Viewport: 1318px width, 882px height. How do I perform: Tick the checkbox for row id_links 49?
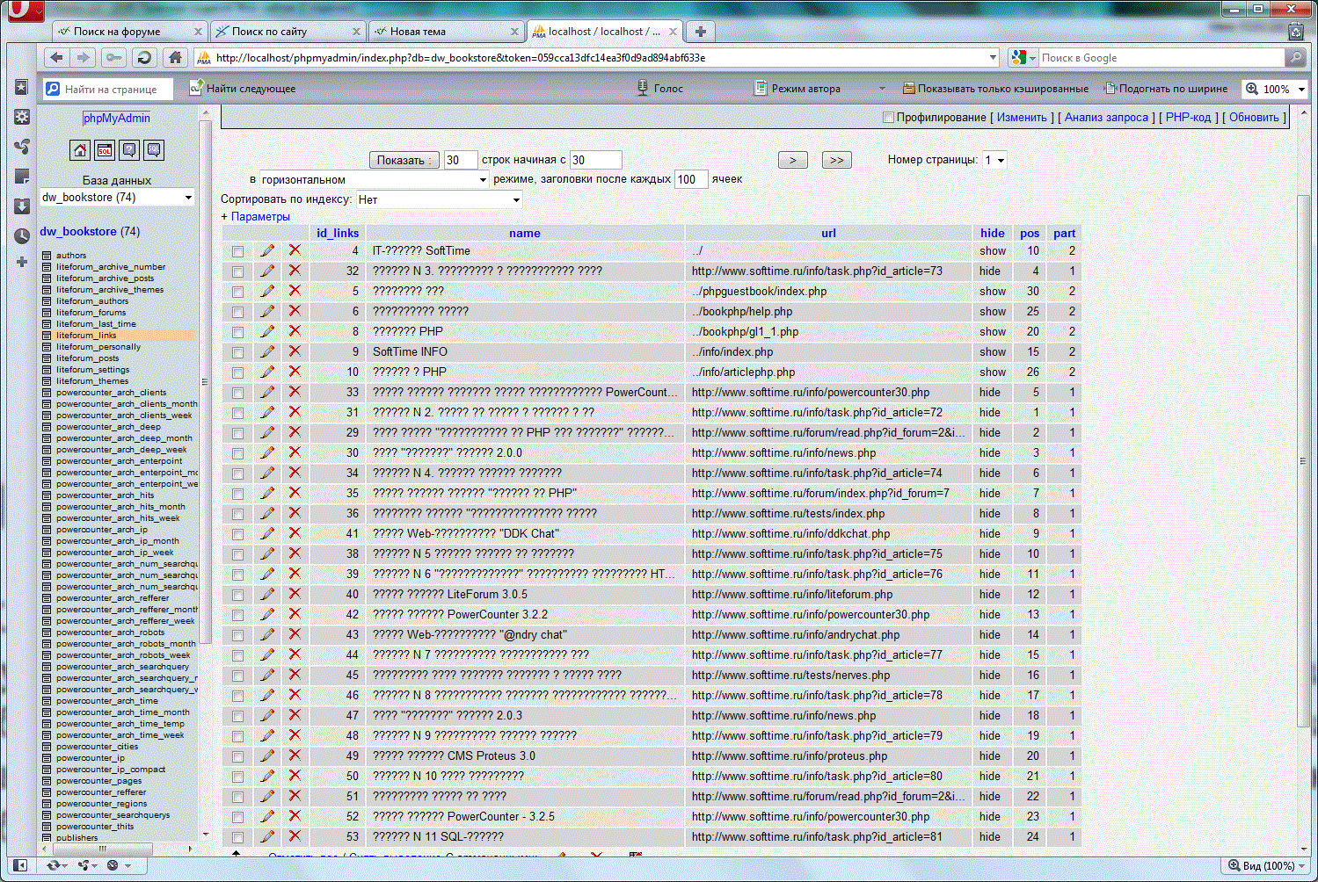click(x=237, y=756)
